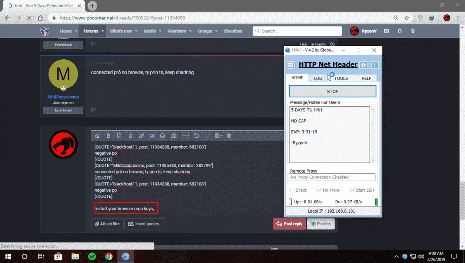Click the hnh browser tab

44,6
